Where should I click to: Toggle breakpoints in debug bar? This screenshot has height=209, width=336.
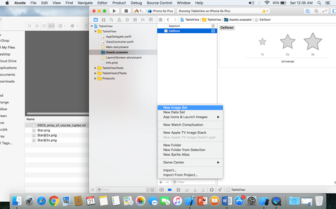tap(170, 190)
